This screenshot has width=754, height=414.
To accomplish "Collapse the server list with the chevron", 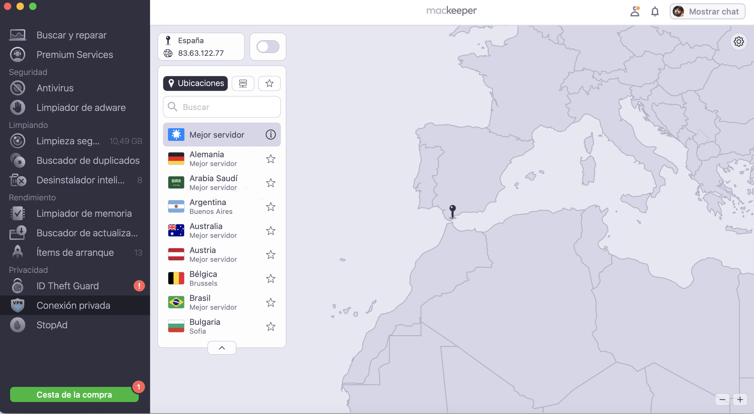I will 222,348.
